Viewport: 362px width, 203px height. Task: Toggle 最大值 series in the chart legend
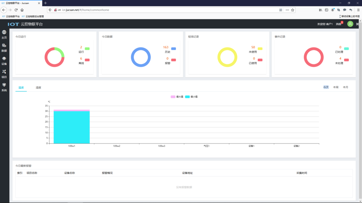tap(177, 97)
